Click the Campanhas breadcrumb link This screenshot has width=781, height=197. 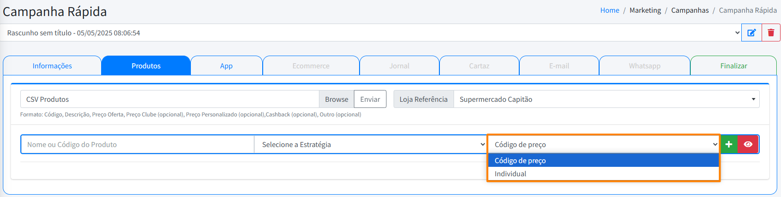(x=690, y=10)
